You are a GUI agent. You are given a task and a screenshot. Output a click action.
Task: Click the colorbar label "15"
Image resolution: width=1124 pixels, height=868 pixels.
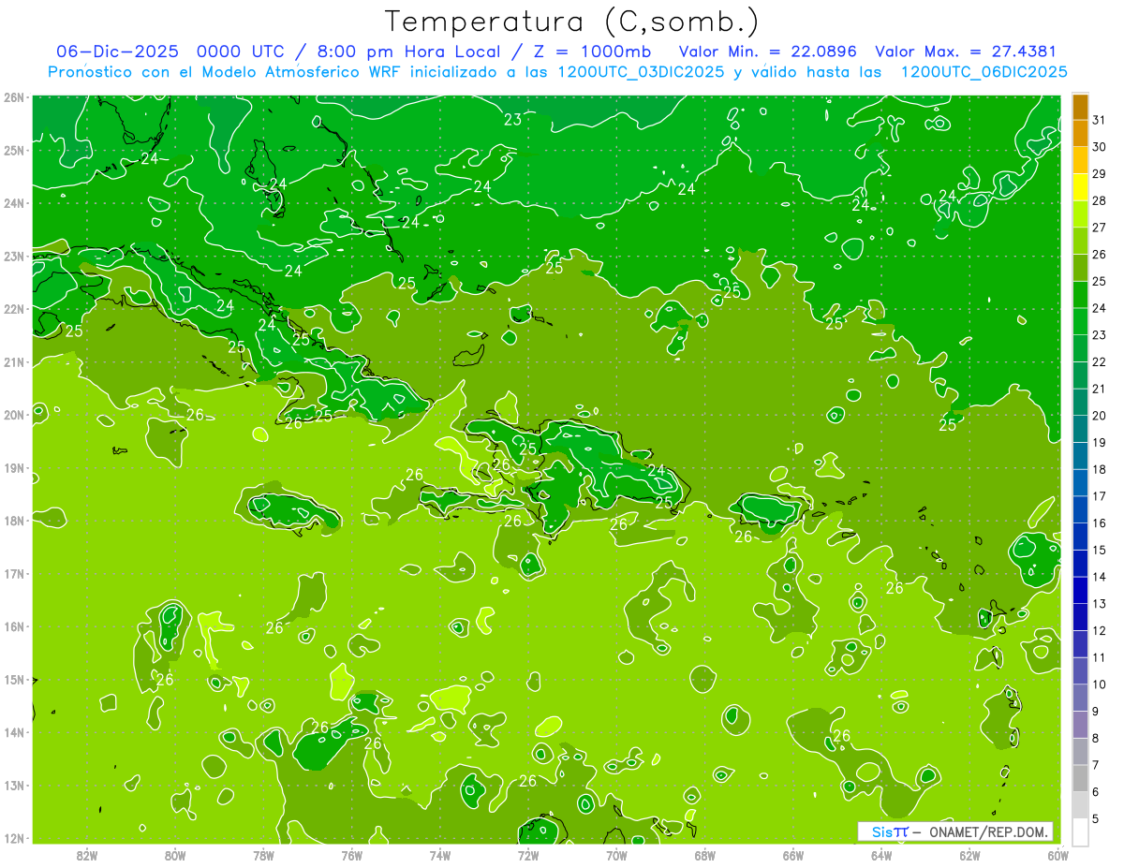1100,550
